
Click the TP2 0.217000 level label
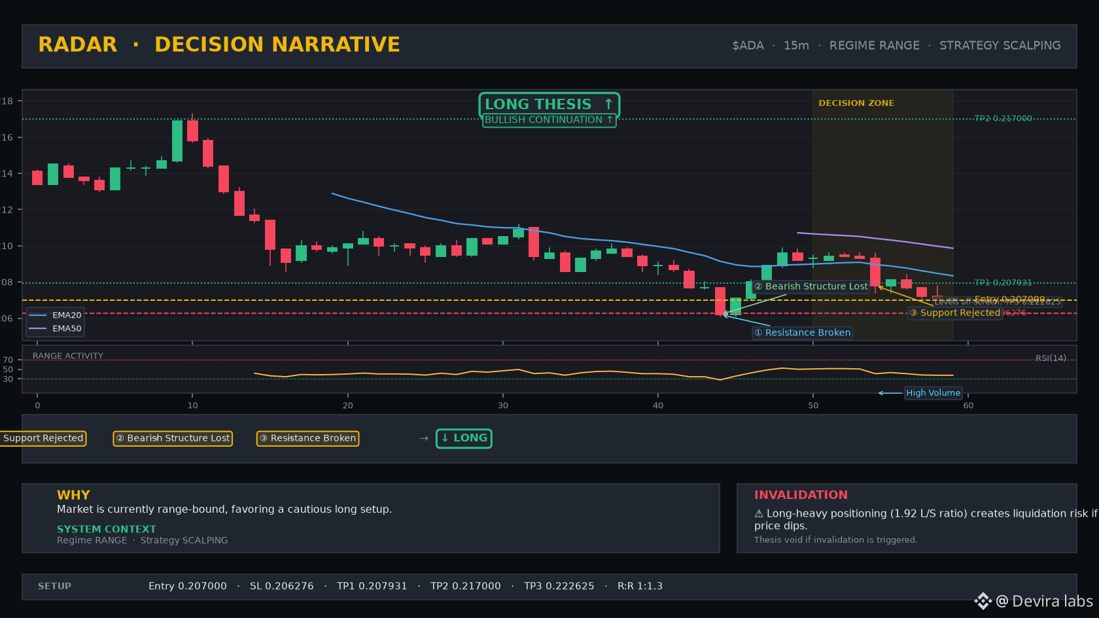coord(1003,118)
